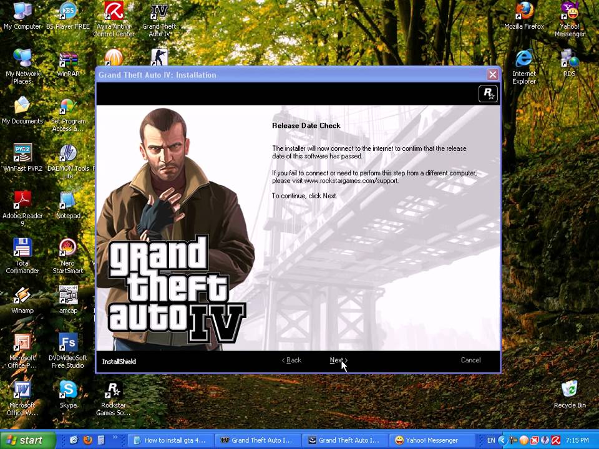
Task: Click Avira umbrella icon in system tray
Action: tap(556, 440)
